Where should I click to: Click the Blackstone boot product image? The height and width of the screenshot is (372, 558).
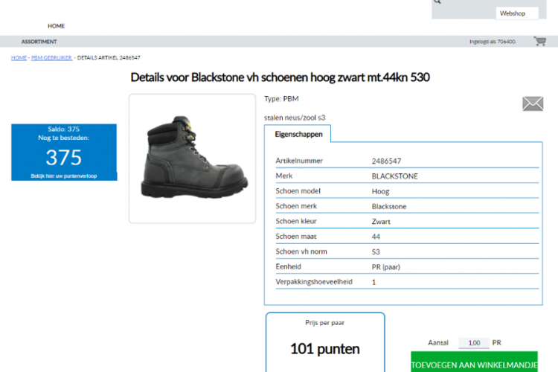192,158
